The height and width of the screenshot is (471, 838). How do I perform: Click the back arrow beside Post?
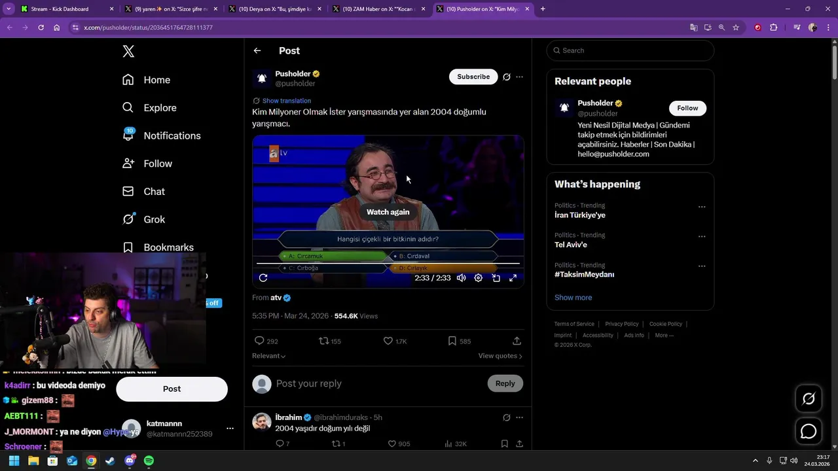tap(257, 50)
